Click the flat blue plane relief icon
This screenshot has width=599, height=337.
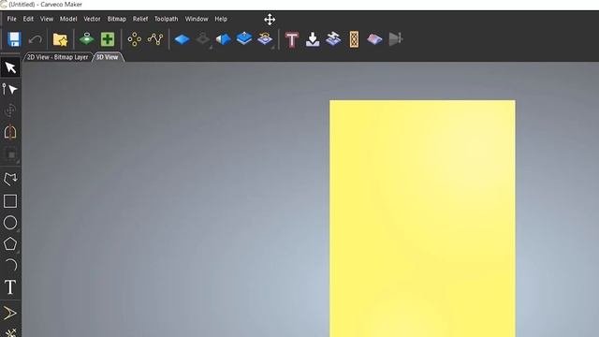click(182, 39)
